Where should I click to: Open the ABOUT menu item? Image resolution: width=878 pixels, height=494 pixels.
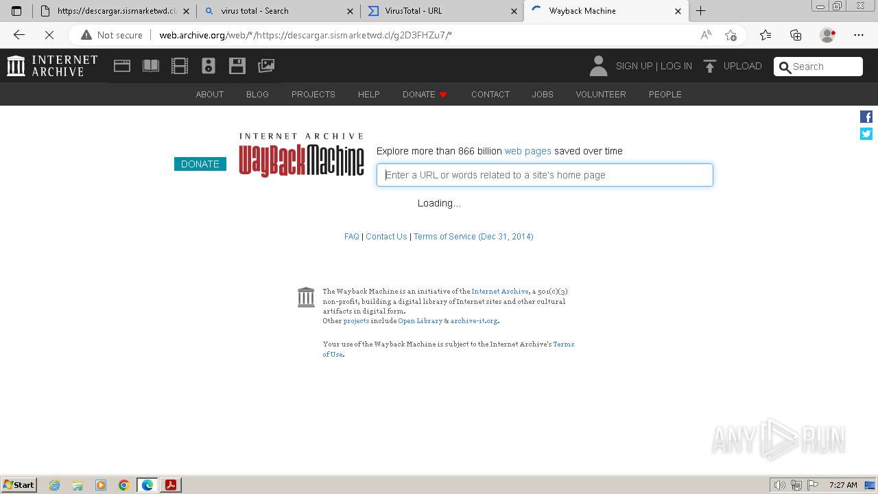pos(210,94)
